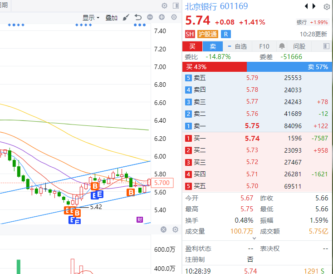The image size is (333, 274).
Task: Open quote panel settings gear
Action: (x=327, y=7)
